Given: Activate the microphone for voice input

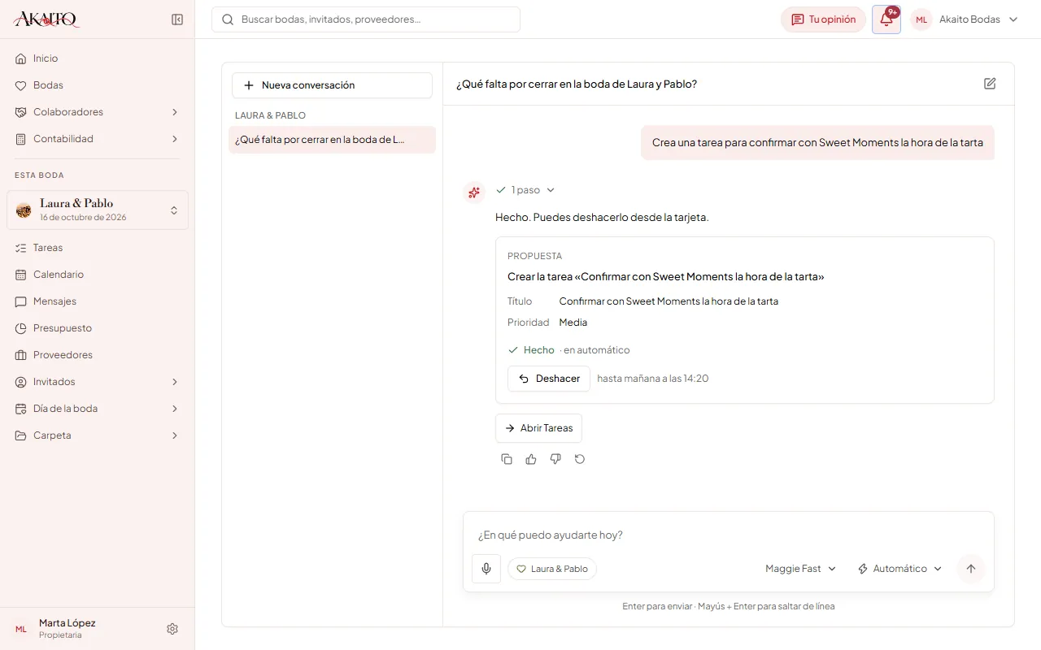Looking at the screenshot, I should (x=486, y=569).
